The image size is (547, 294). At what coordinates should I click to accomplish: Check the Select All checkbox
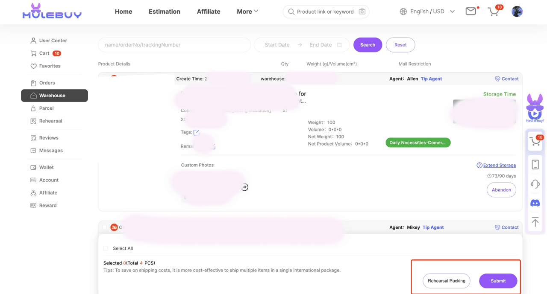106,248
